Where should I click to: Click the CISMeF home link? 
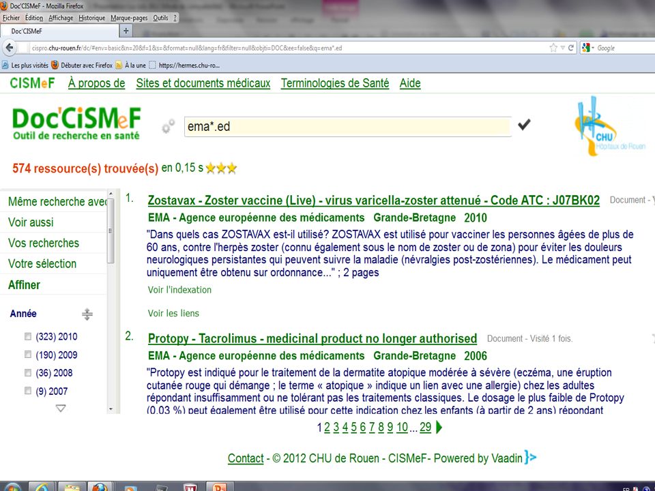pyautogui.click(x=32, y=83)
